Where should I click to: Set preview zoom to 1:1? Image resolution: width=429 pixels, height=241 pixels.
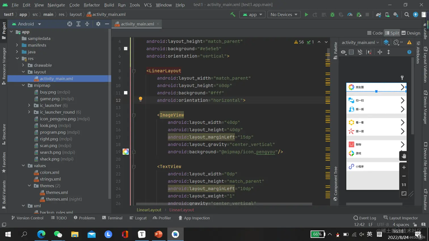click(404, 185)
